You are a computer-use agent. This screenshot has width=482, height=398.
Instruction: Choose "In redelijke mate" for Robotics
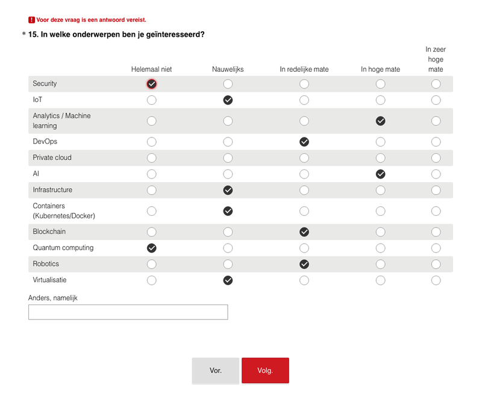[x=304, y=264]
